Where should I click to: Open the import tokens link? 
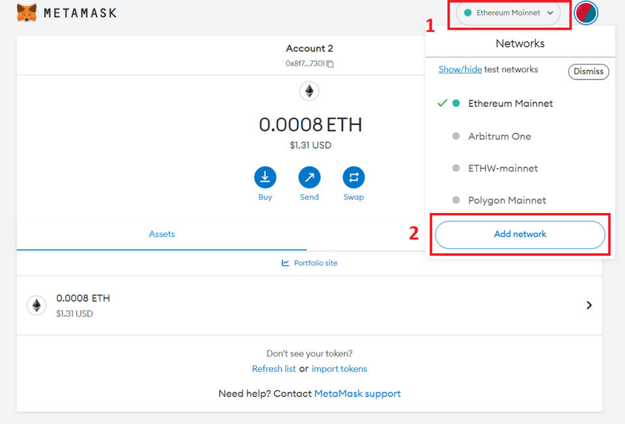[339, 369]
